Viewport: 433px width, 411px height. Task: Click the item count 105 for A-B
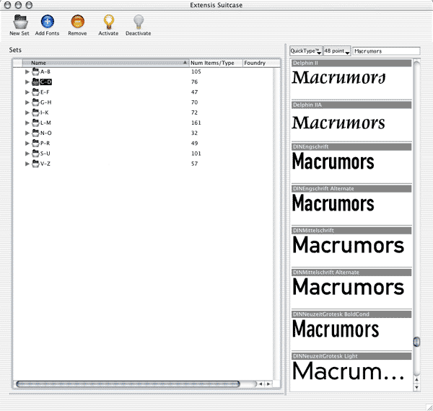click(196, 71)
